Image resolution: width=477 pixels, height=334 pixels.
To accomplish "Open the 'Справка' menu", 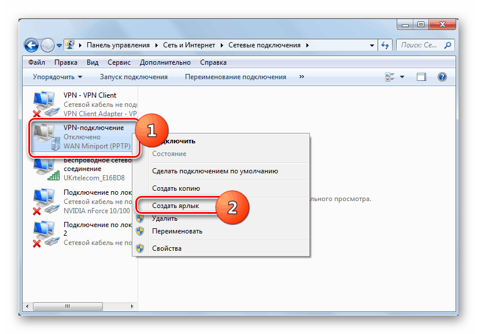I will (x=213, y=62).
